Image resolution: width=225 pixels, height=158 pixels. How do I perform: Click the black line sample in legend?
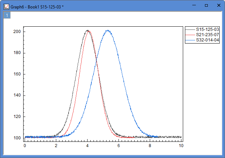pyautogui.click(x=190, y=29)
